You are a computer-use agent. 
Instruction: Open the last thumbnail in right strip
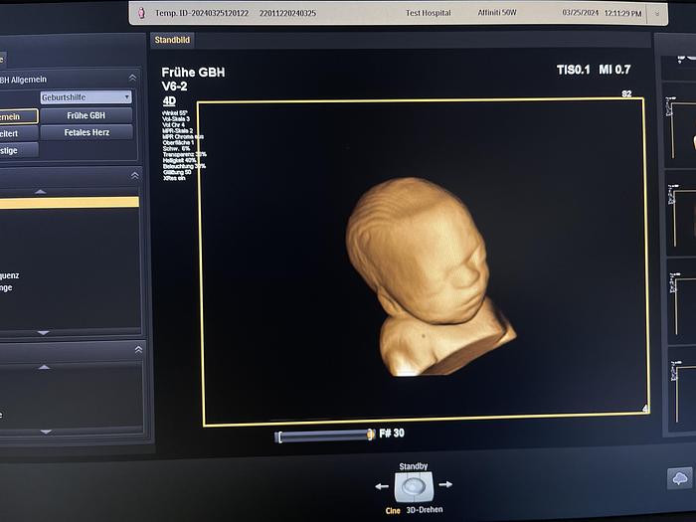tap(683, 390)
